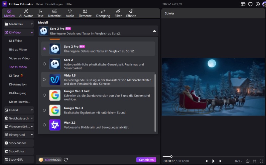Expand the KI-Bild section
Image resolution: width=266 pixels, height=165 pixels.
(x=19, y=110)
